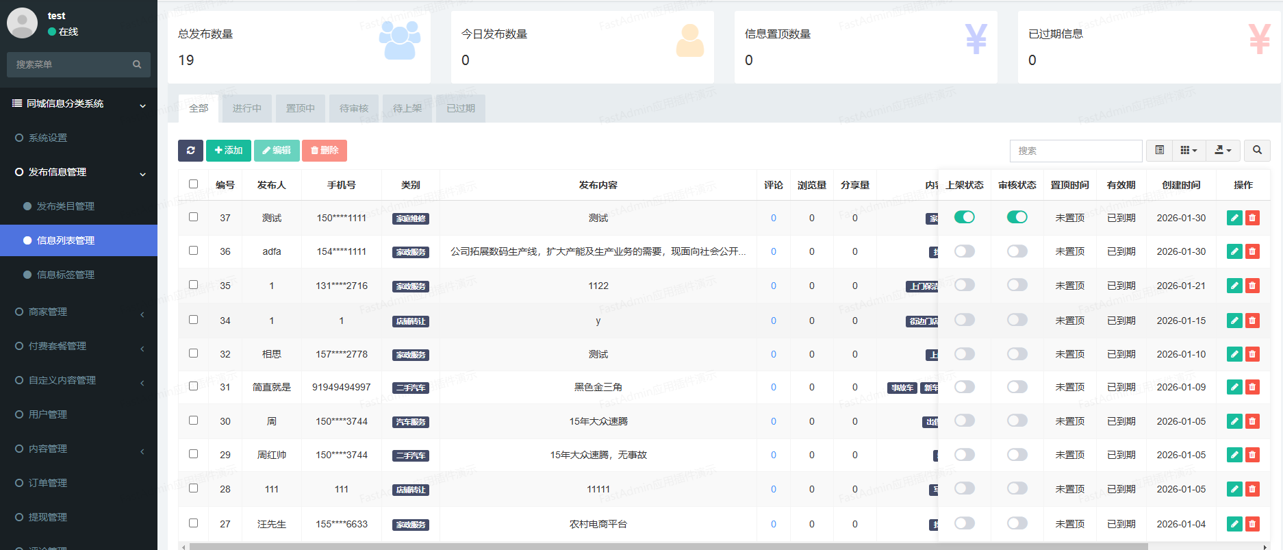The width and height of the screenshot is (1283, 550).
Task: Expand 商家管理 sidebar menu
Action: 79,312
